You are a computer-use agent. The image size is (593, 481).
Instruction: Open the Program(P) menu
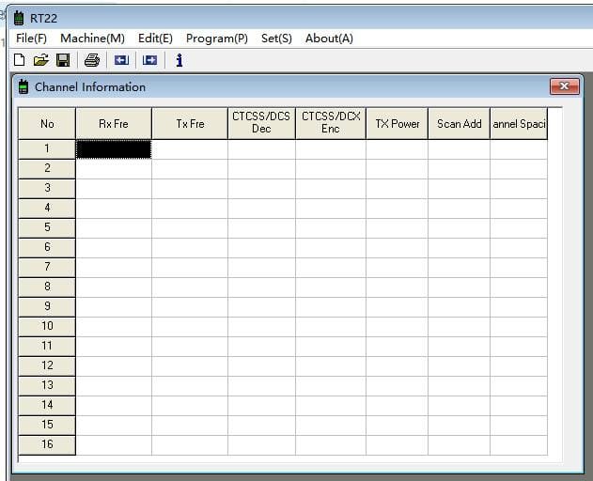click(x=217, y=39)
